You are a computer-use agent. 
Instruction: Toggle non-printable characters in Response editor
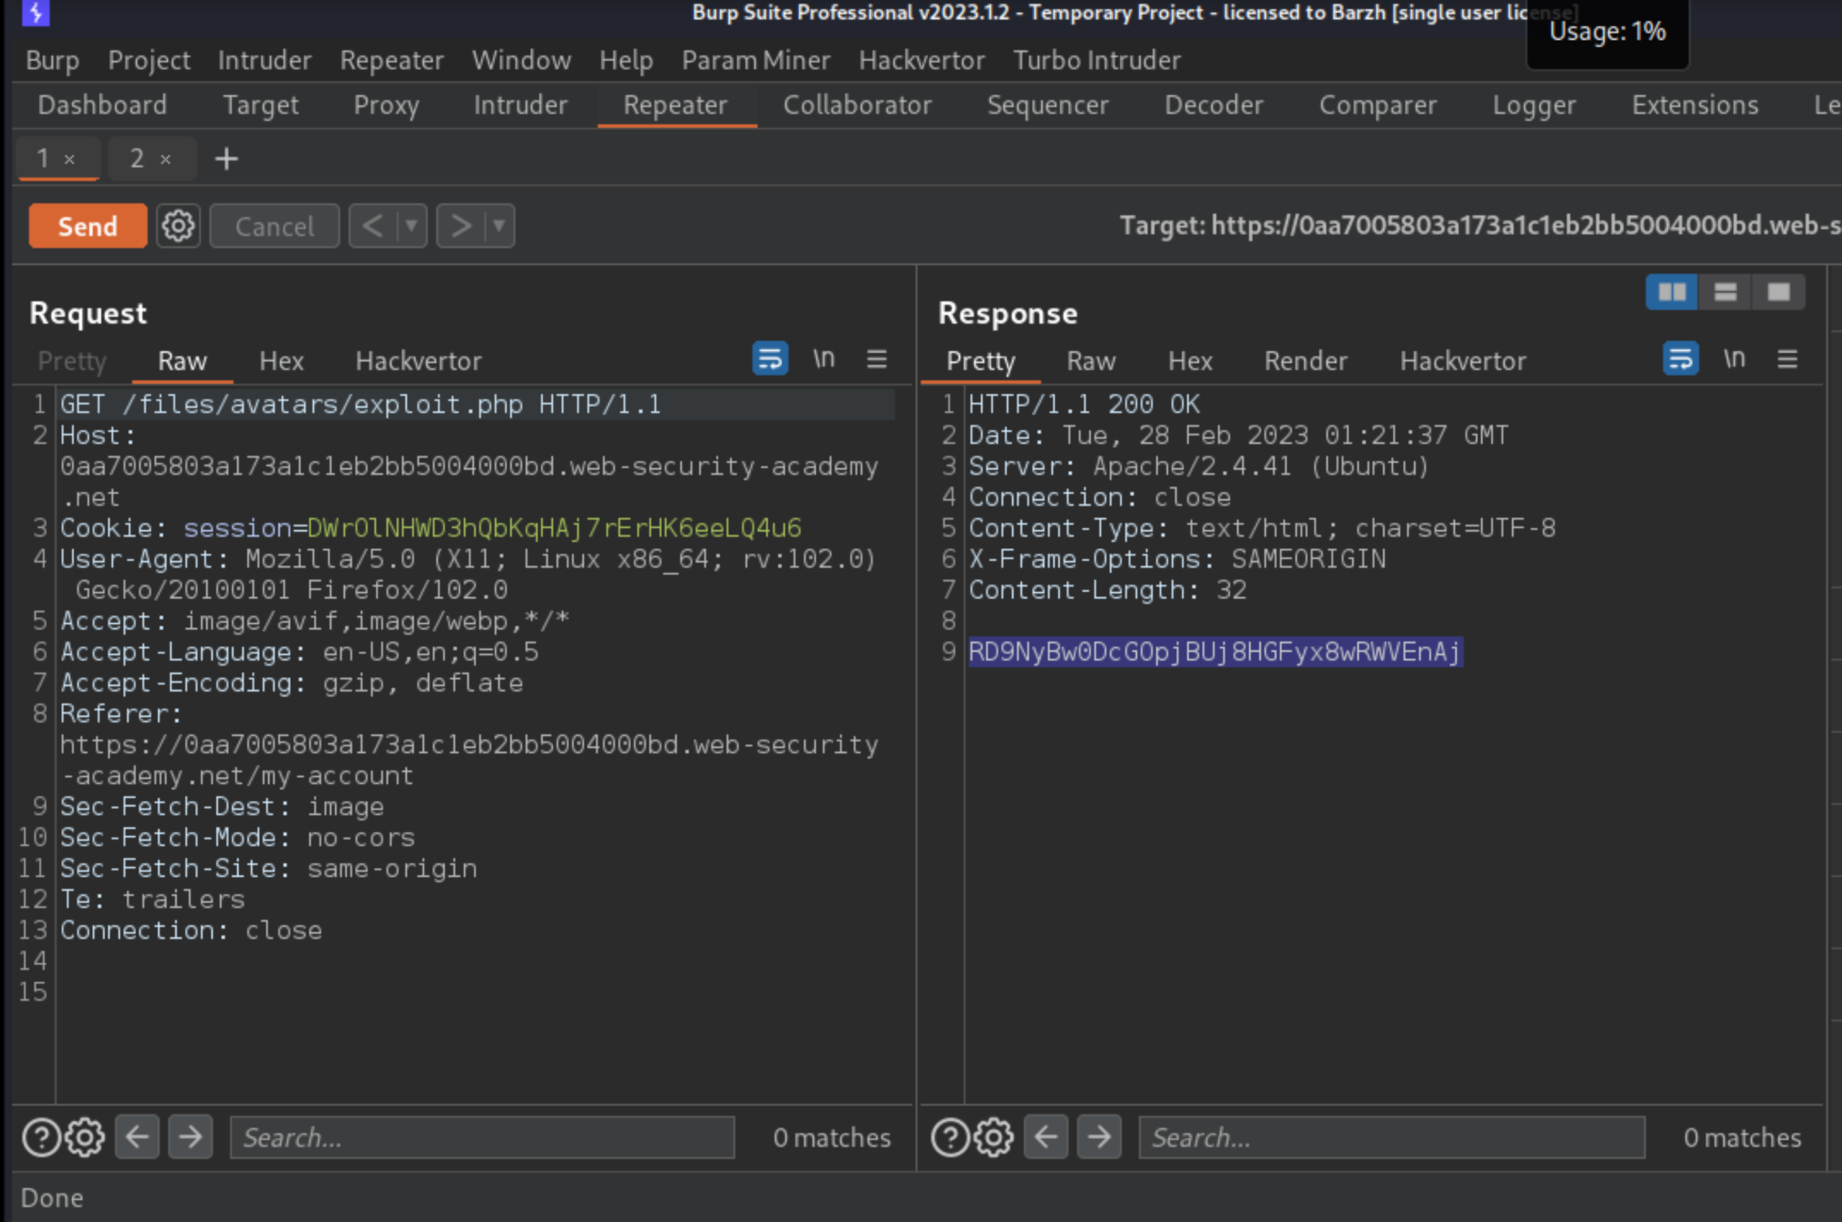pos(1733,359)
